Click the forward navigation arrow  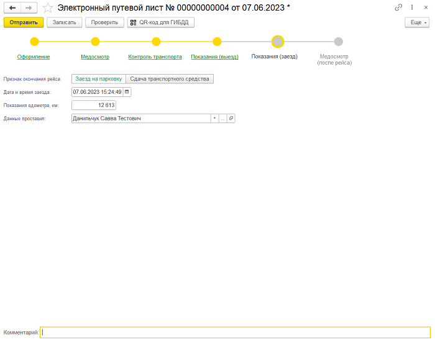pos(29,7)
